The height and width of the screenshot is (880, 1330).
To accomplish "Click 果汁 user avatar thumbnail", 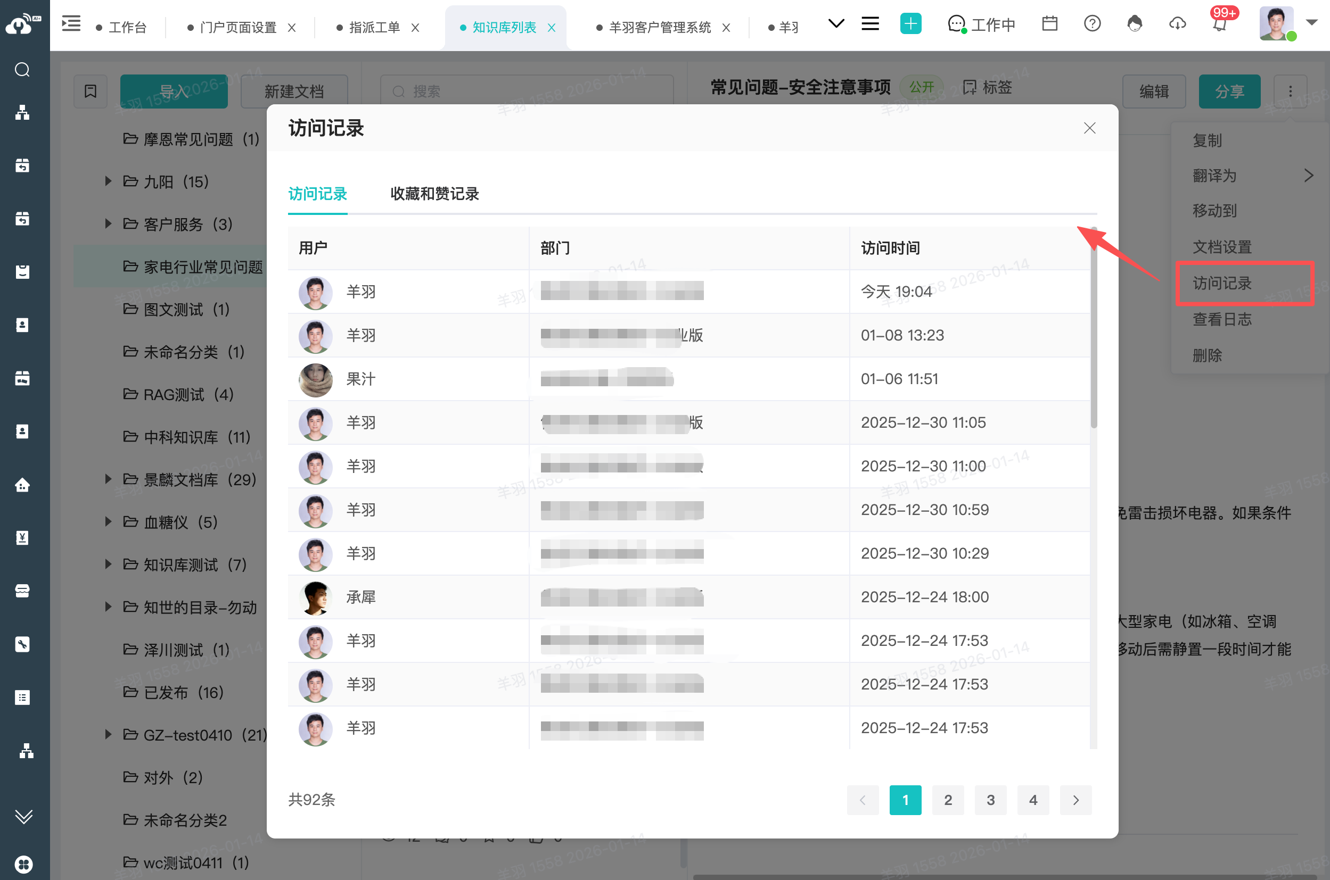I will 315,379.
